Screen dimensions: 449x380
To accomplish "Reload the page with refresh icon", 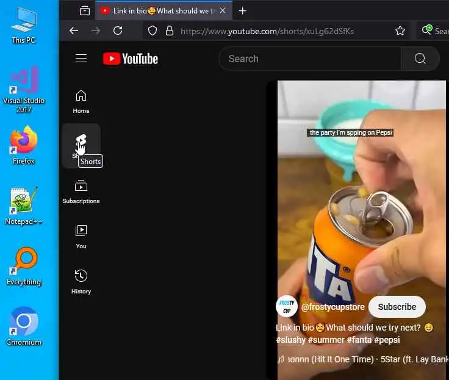I will [118, 30].
